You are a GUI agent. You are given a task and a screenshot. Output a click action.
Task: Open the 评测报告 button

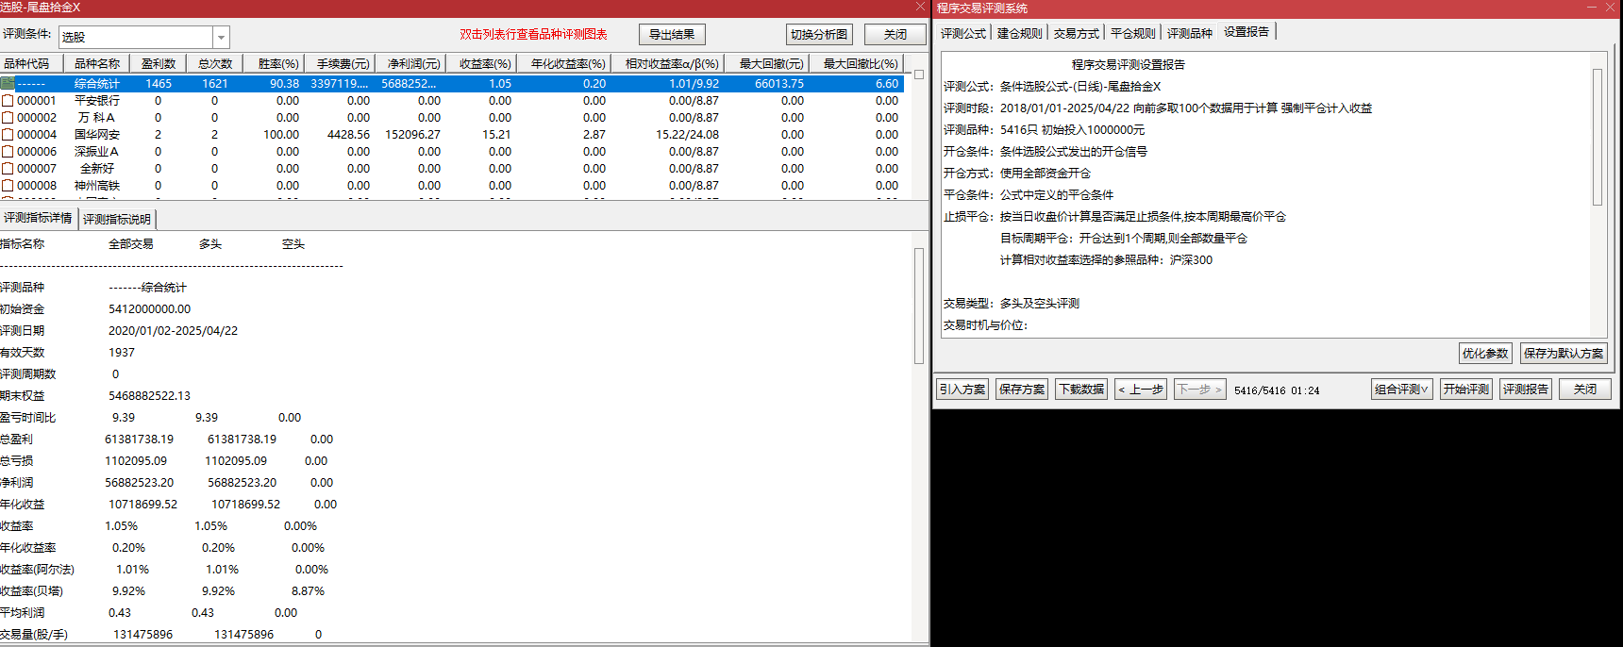[x=1526, y=390]
